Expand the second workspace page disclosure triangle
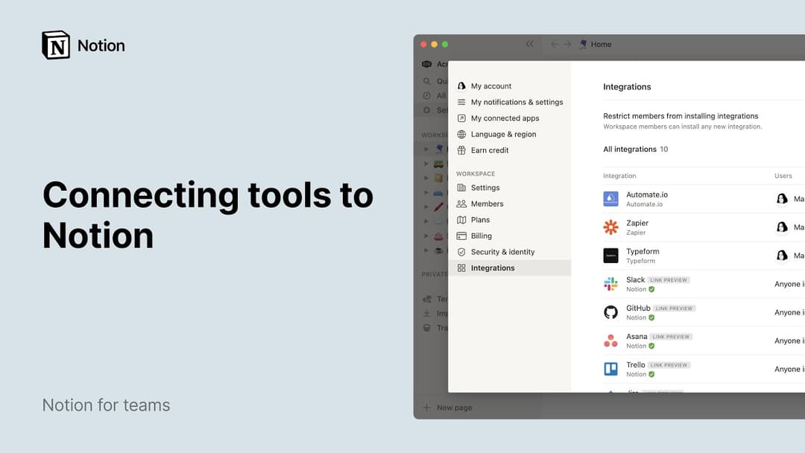The image size is (805, 453). 427,163
